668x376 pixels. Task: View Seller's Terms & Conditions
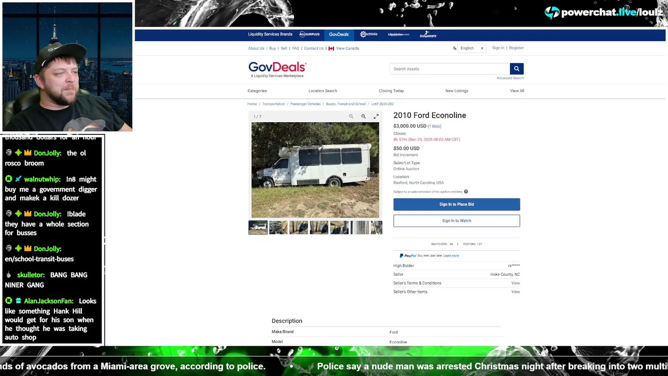(x=516, y=283)
